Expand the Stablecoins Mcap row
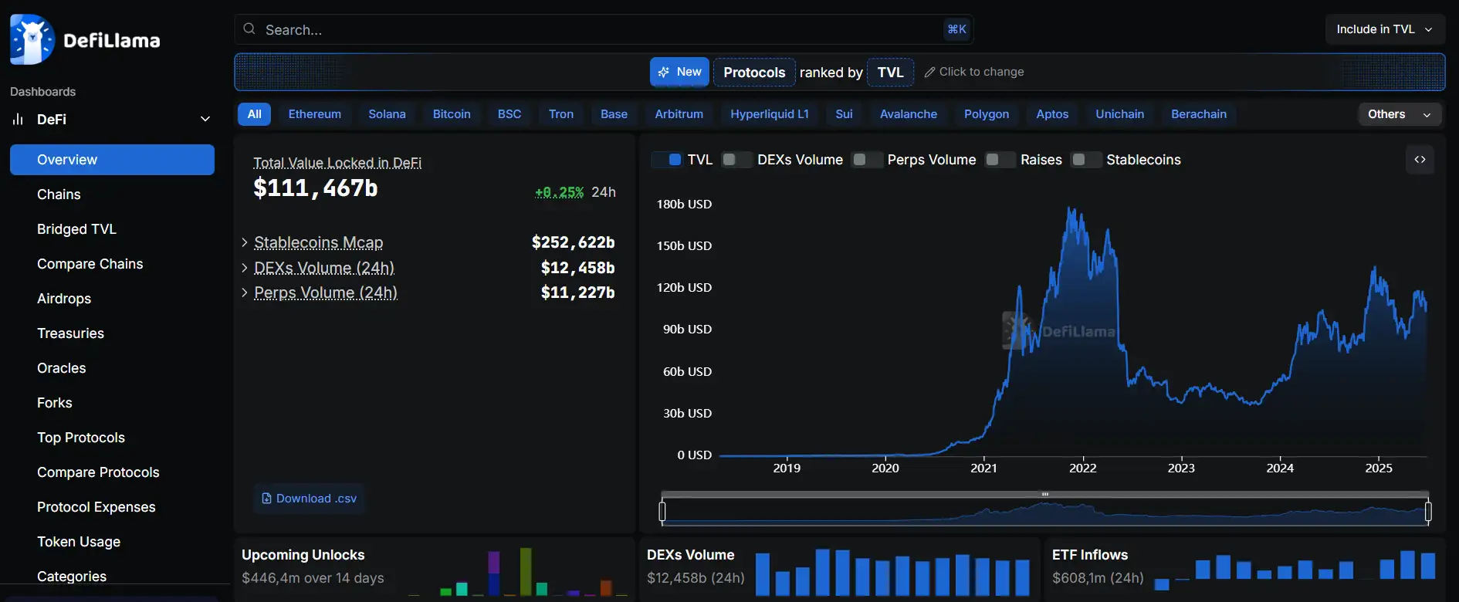The width and height of the screenshot is (1459, 602). (x=245, y=242)
